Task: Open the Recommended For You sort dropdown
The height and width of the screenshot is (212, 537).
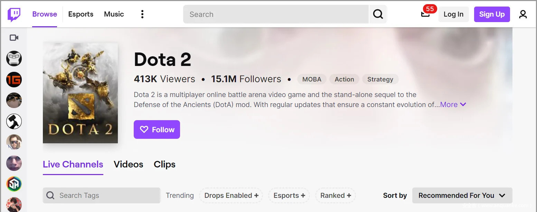Action: click(x=462, y=195)
